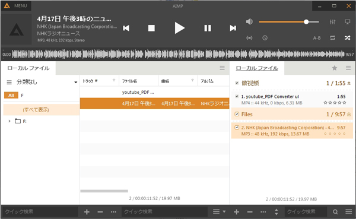Select the playlist ローカル ファイル tab
Viewport: 356px width, 219px height.
coord(257,68)
